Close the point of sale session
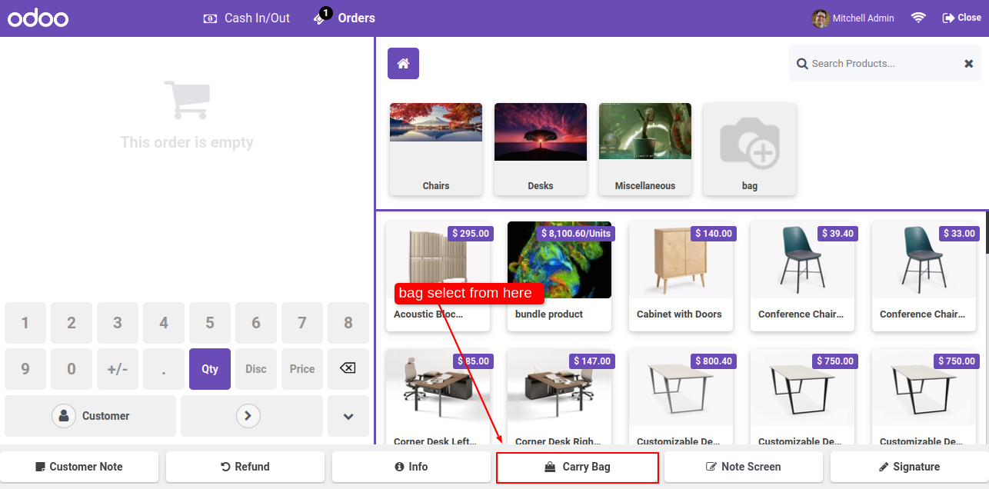Screen dimensions: 989x489 (x=962, y=18)
